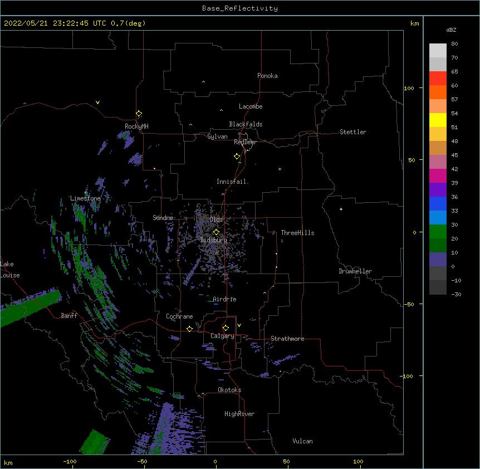Click the -30 value in dBZ legend
Screen dimensions: 480x469
pos(456,294)
